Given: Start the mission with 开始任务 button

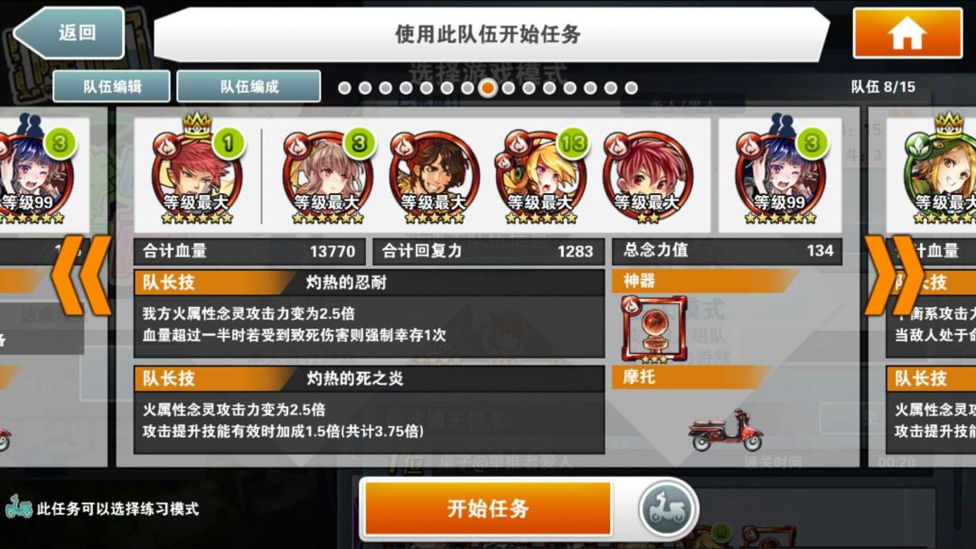Looking at the screenshot, I should [x=488, y=508].
